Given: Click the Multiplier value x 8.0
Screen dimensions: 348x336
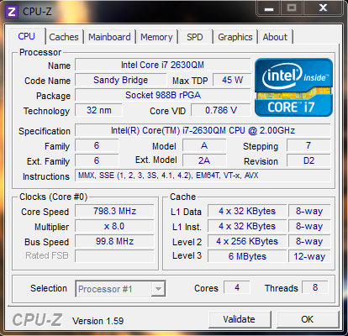Looking at the screenshot, I should coord(114,226).
